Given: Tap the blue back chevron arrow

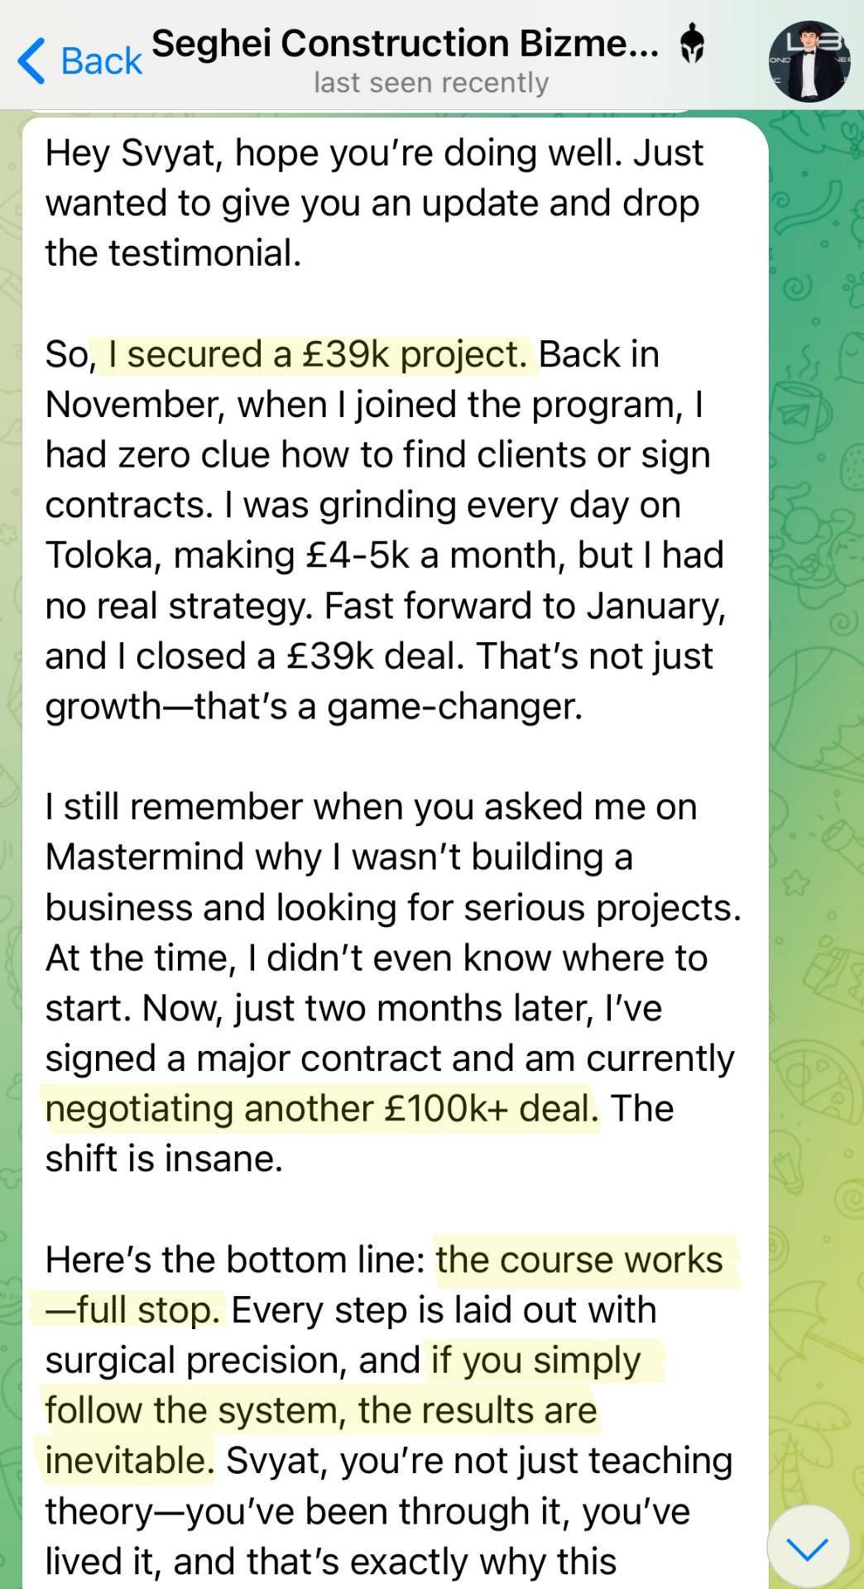Looking at the screenshot, I should (31, 60).
